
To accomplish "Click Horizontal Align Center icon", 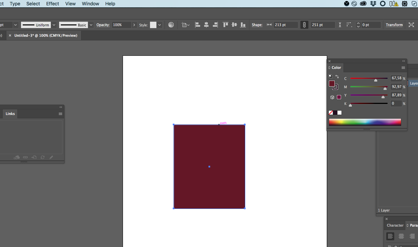I will (206, 25).
